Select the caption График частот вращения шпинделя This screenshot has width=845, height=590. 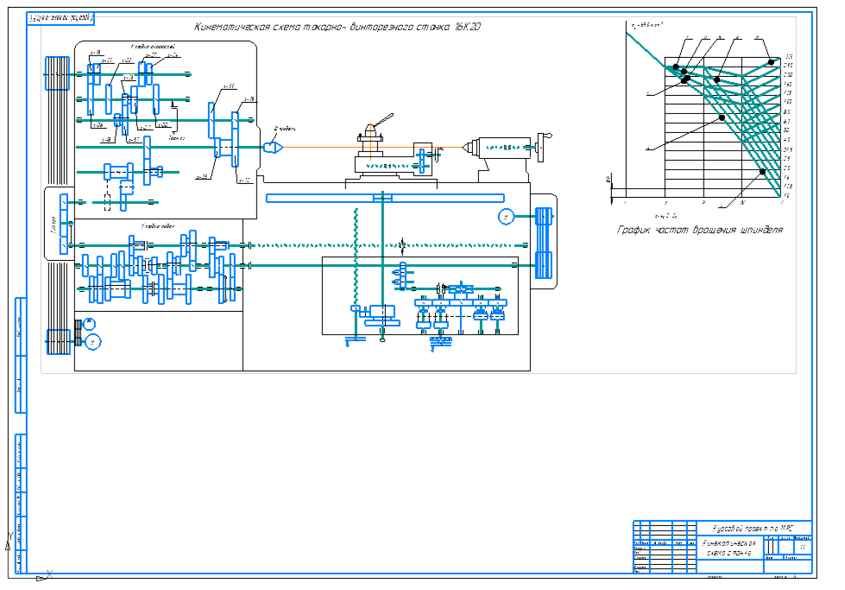click(x=700, y=231)
